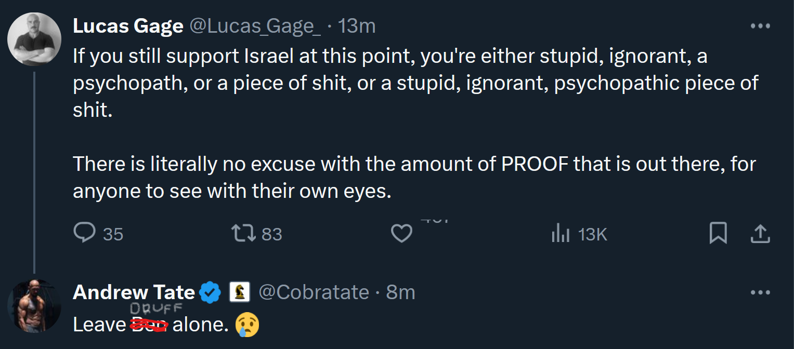The image size is (794, 349).
Task: Retweet the Lucas Gage post
Action: click(x=245, y=233)
